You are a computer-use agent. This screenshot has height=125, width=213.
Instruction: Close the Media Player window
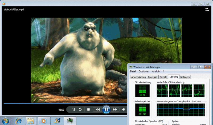click(208, 4)
